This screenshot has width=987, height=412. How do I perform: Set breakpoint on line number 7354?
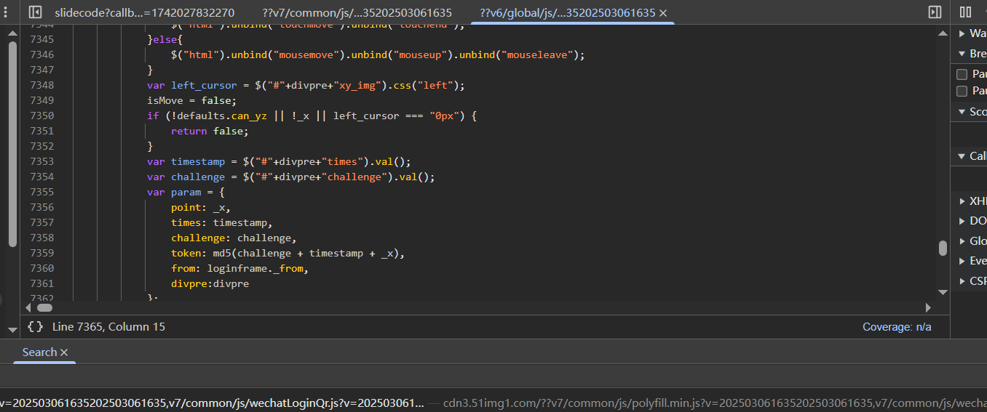click(41, 177)
